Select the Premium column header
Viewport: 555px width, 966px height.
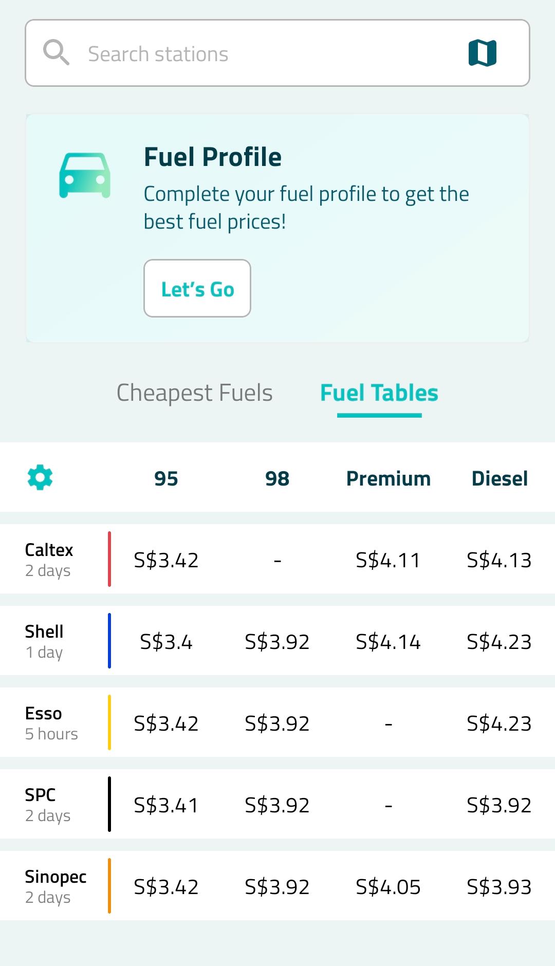click(388, 478)
